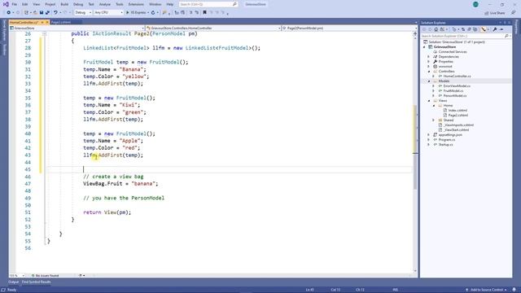Viewport: 521px width, 293px height.
Task: Select Connected Services in Solution Explorer
Action: 453,52
